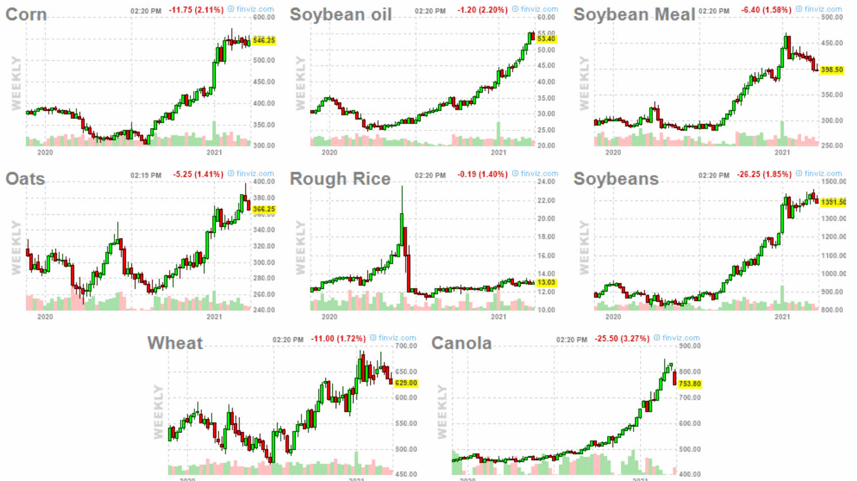857x481 pixels.
Task: Click Corn's red -11.75 (2.11%) change value
Action: [196, 10]
